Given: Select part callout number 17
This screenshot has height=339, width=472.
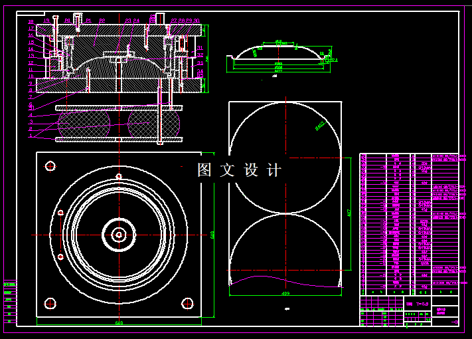Looking at the screenshot, I should click(x=31, y=29).
